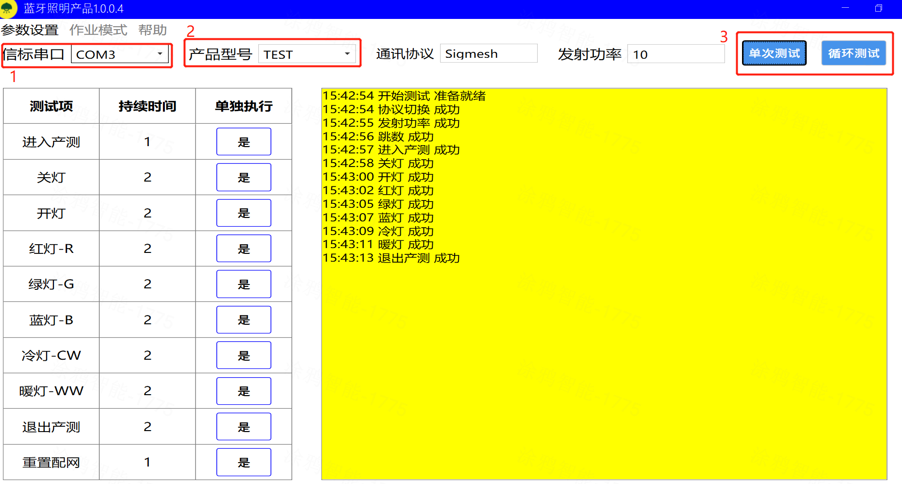Click the 暖灯-WW test item cell
The height and width of the screenshot is (484, 902).
pyautogui.click(x=51, y=391)
